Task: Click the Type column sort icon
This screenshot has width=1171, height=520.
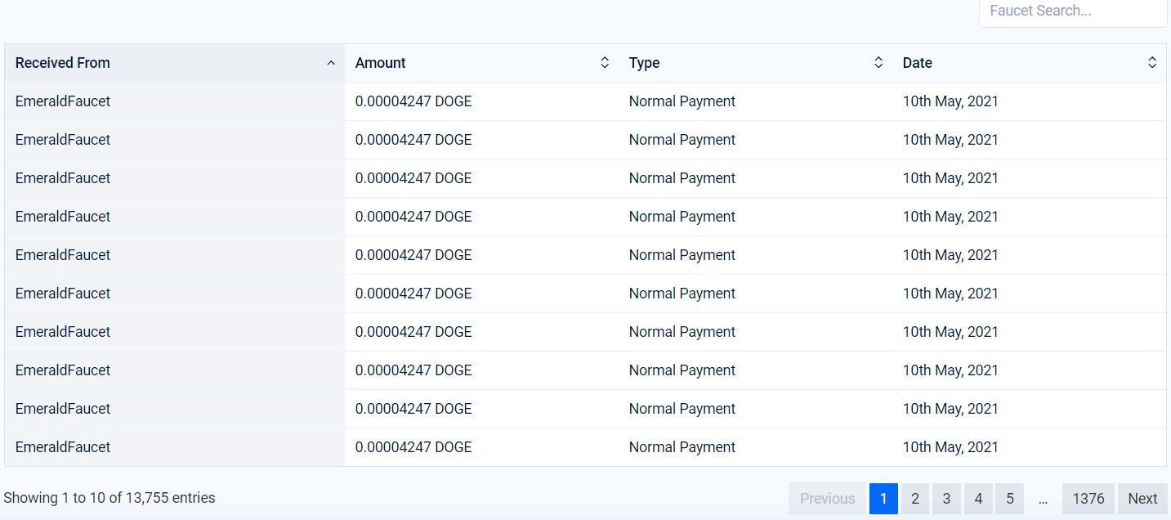Action: pos(878,63)
